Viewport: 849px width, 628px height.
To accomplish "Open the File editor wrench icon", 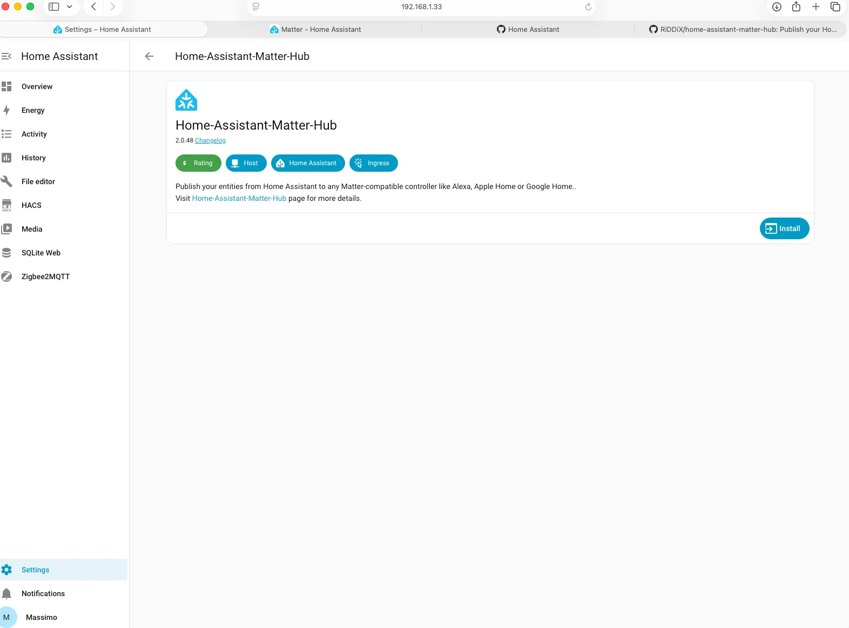I will 6,181.
